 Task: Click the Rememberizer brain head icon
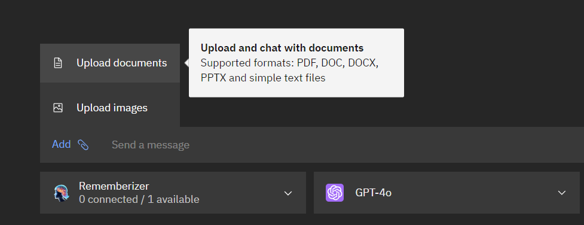pyautogui.click(x=61, y=193)
